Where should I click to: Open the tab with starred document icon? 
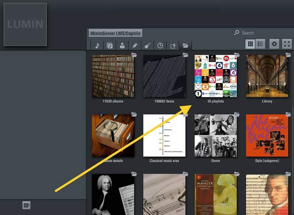coord(173,45)
